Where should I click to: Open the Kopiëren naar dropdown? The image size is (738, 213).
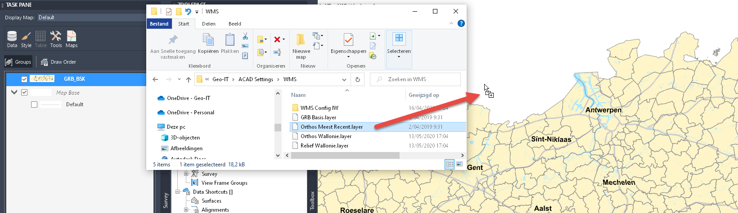[x=262, y=52]
